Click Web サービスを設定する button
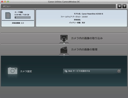Image resolution: width=128 pixels, height=98 pixels. tap(92, 71)
